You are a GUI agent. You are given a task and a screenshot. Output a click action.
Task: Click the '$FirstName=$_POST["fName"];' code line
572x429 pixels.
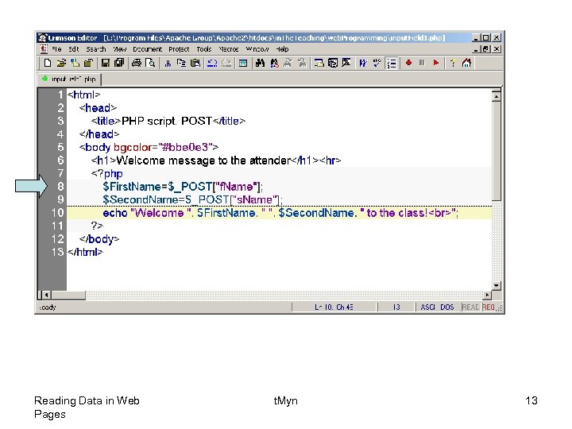click(x=183, y=187)
